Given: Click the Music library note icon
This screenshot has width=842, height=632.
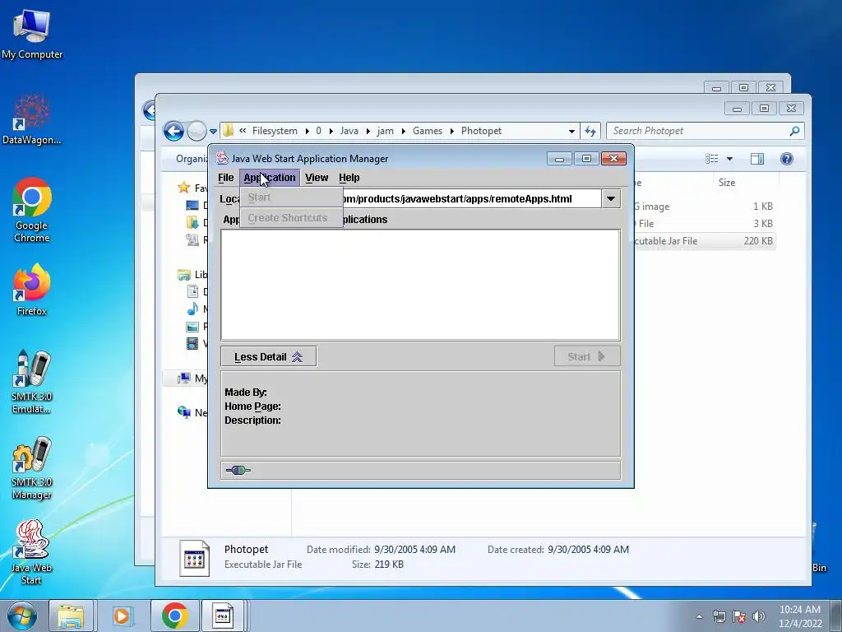Looking at the screenshot, I should (192, 309).
